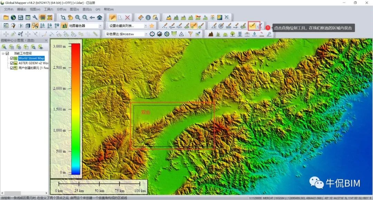373x200 pixels.
Task: Click the favorites star icon
Action: (152, 26)
